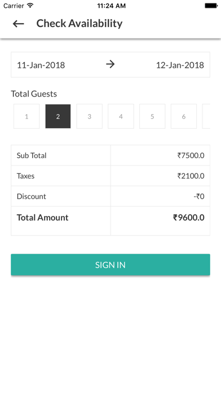
Task: Select 1 guest option
Action: pyautogui.click(x=26, y=116)
